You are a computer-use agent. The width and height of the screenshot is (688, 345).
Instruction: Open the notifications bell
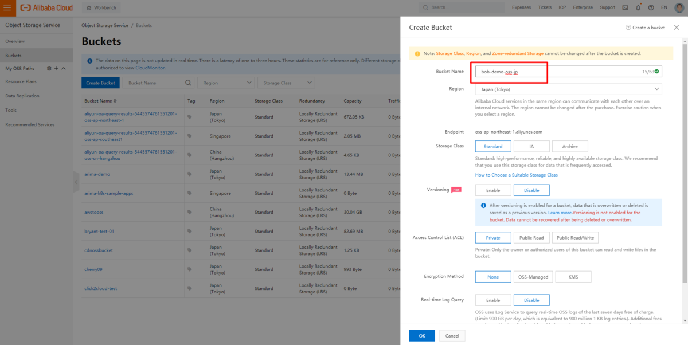tap(638, 7)
